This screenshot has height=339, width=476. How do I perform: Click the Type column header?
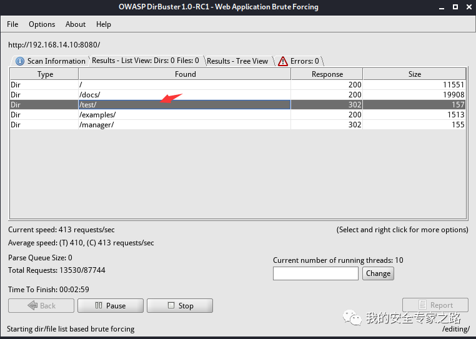(44, 74)
